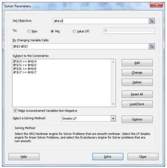Open the Solving Method dropdown arrow

tap(113, 119)
